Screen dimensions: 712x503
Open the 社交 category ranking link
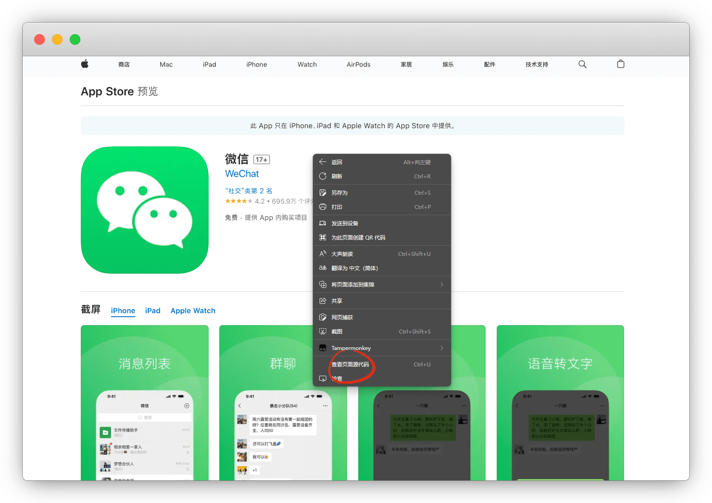point(249,191)
